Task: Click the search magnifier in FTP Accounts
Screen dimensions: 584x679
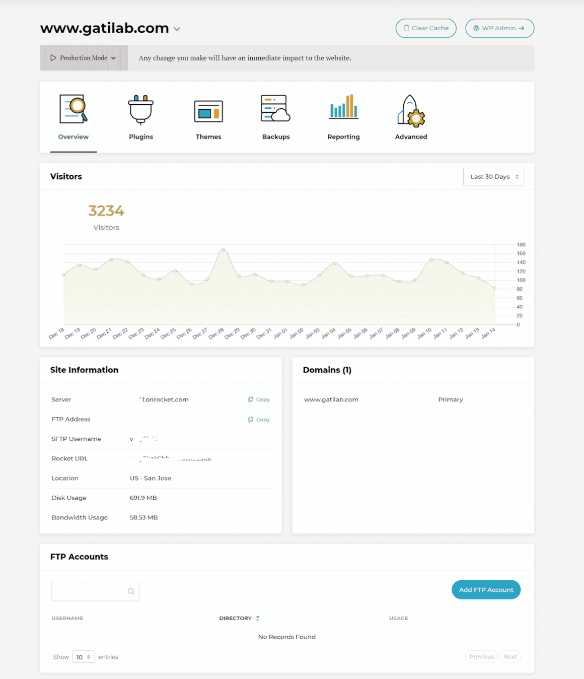Action: [130, 591]
